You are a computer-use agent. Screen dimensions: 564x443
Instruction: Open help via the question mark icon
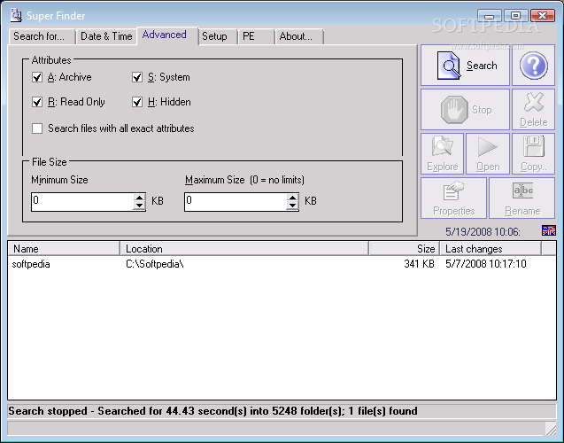[533, 66]
